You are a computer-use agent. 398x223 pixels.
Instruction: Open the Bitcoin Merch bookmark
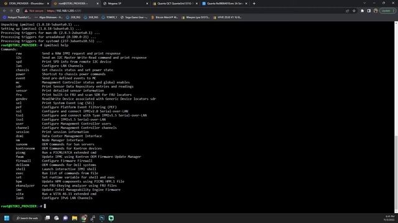(164, 17)
